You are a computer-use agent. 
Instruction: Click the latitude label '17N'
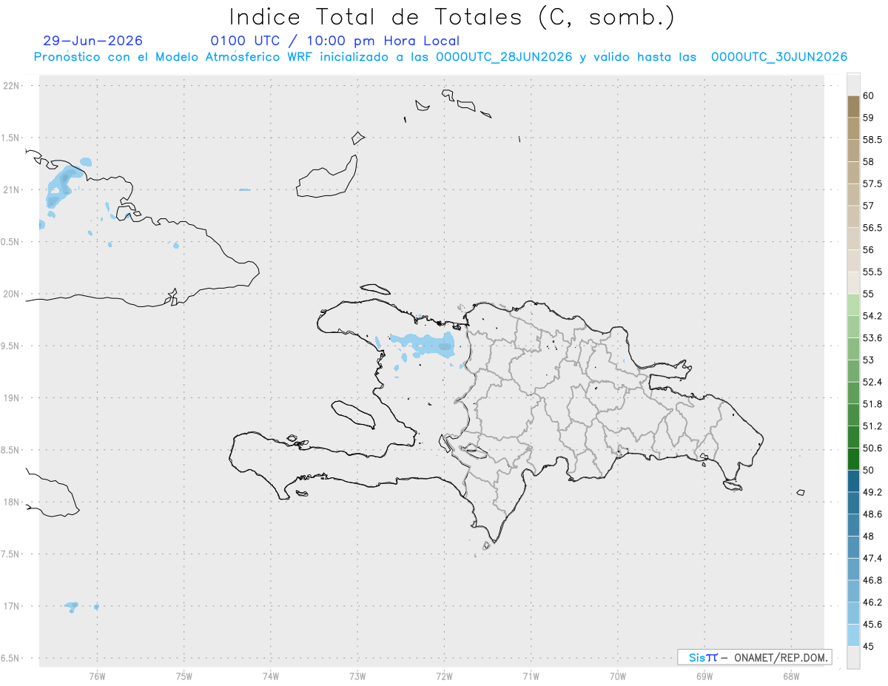[13, 606]
